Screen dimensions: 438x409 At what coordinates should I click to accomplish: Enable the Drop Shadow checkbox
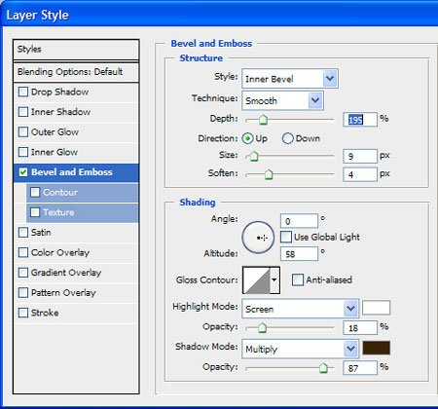[x=23, y=92]
